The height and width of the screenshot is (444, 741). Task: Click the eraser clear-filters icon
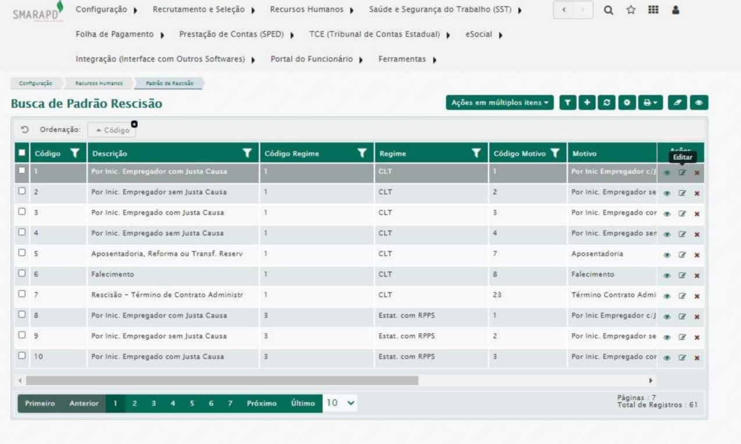point(677,102)
